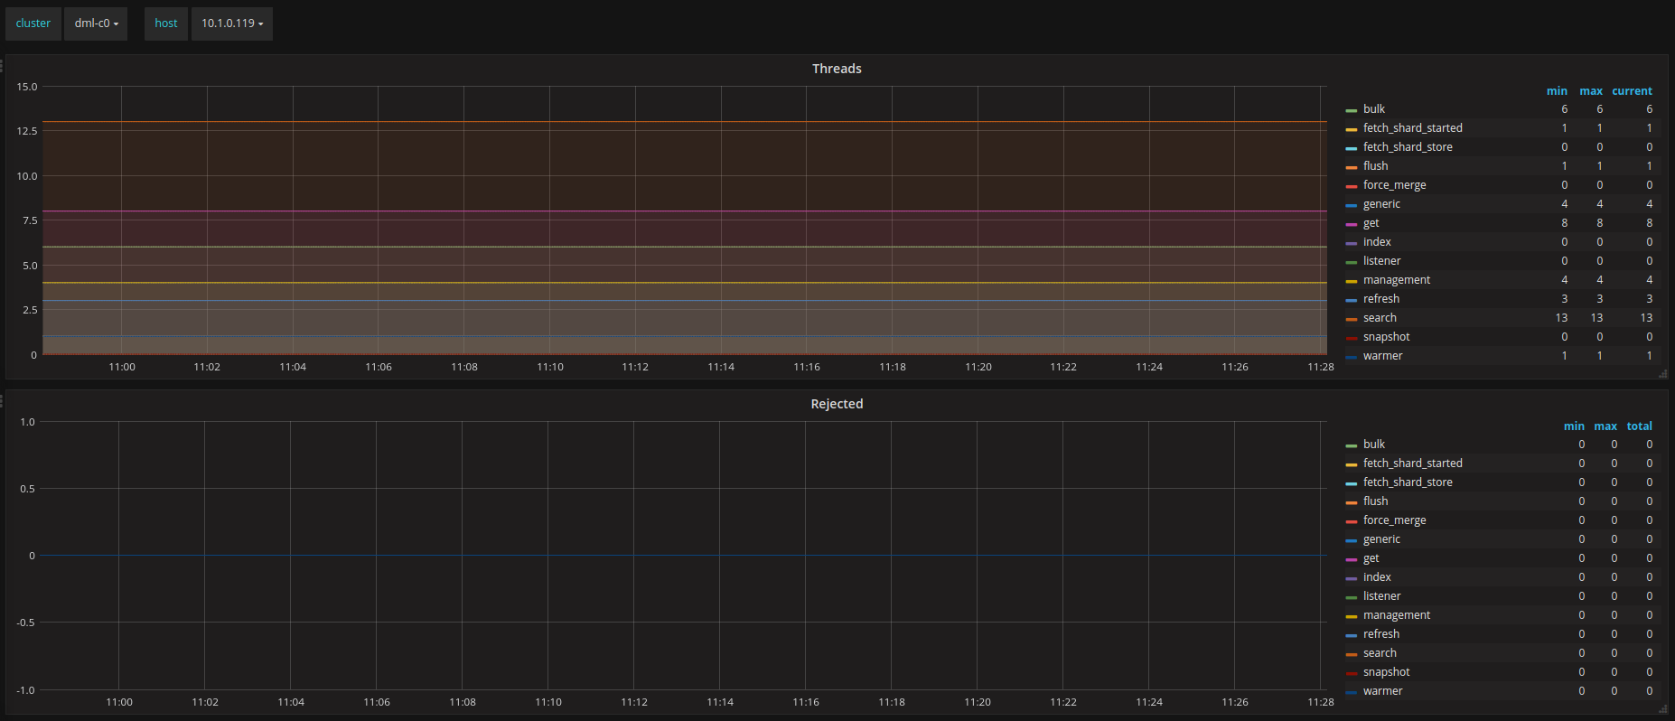The width and height of the screenshot is (1675, 721).
Task: Sort Threads legend by current column
Action: (x=1632, y=91)
